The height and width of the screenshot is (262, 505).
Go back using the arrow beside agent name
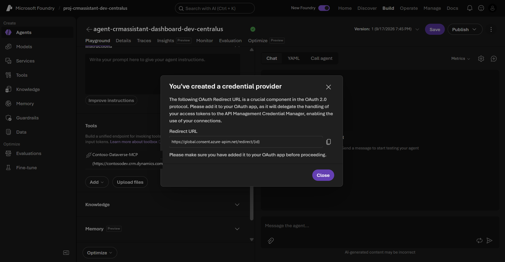point(89,29)
